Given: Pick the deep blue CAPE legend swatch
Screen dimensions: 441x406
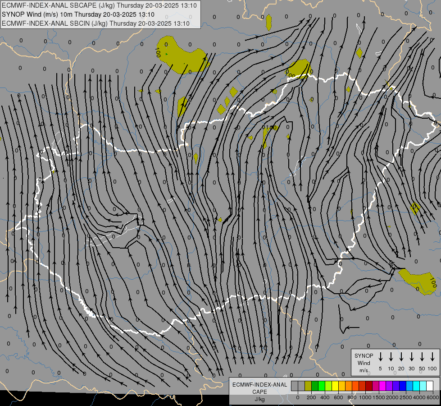Looking at the screenshot, I should pos(403,386).
